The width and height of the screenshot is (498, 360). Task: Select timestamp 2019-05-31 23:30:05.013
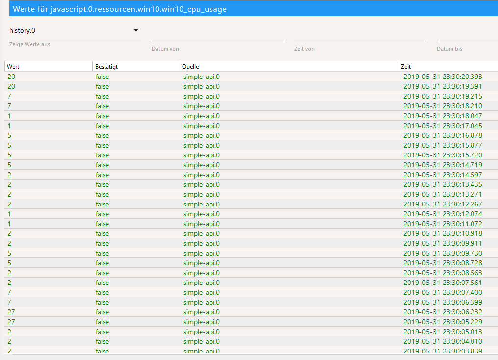click(x=443, y=332)
